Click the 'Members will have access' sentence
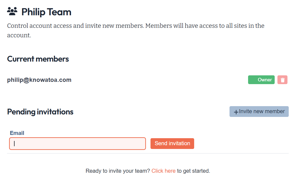The width and height of the screenshot is (298, 182). [204, 26]
